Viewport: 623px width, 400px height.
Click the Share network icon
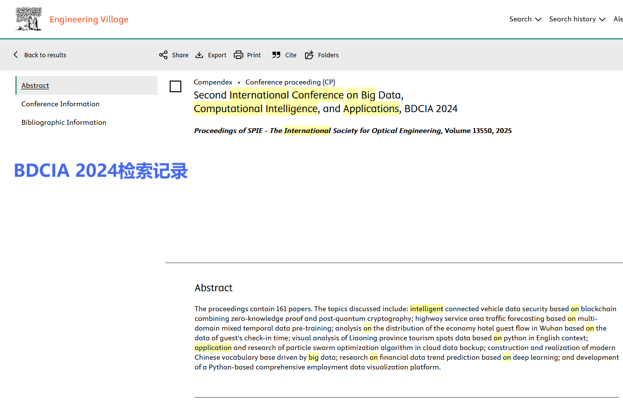click(163, 55)
